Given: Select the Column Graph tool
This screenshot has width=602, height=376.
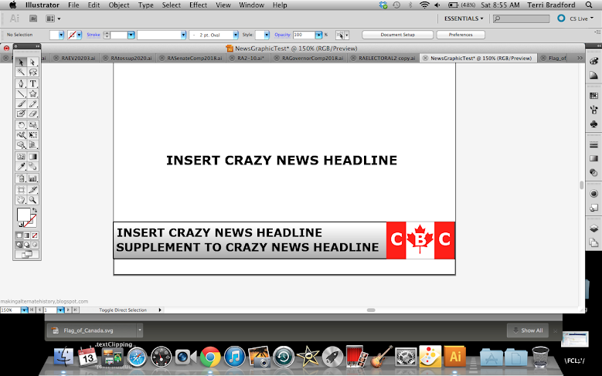Looking at the screenshot, I should [32, 178].
